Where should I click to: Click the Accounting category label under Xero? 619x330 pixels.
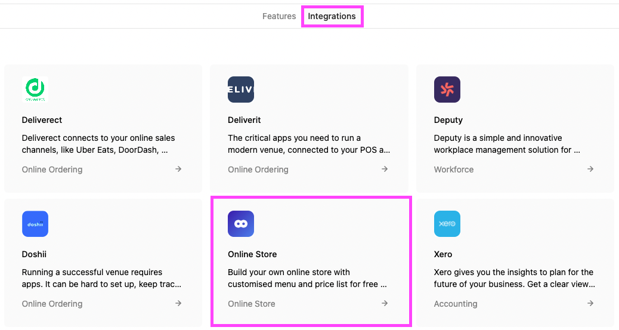[x=456, y=304]
